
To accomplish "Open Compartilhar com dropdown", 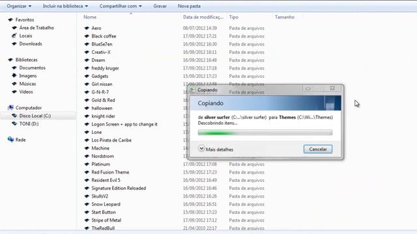I will click(x=121, y=6).
